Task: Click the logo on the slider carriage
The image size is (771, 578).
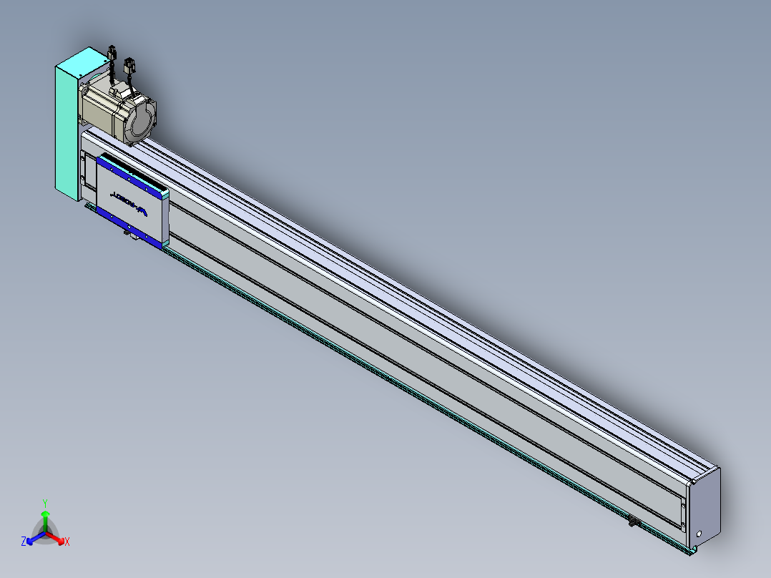Action: click(x=129, y=202)
